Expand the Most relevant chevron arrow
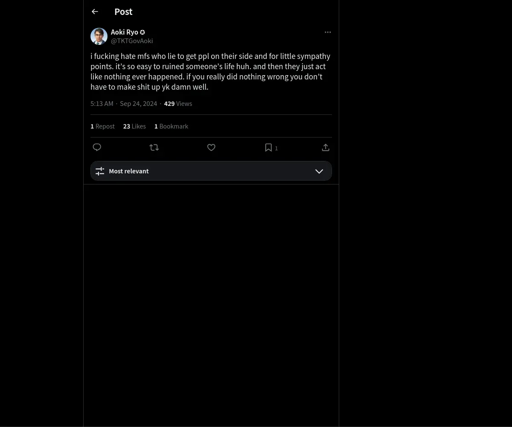 [319, 171]
